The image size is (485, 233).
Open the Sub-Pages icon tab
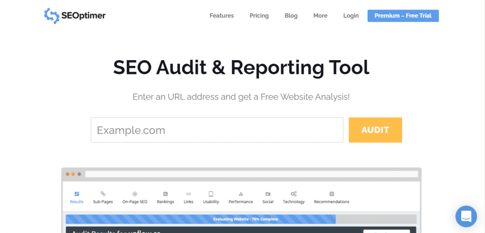click(x=103, y=194)
